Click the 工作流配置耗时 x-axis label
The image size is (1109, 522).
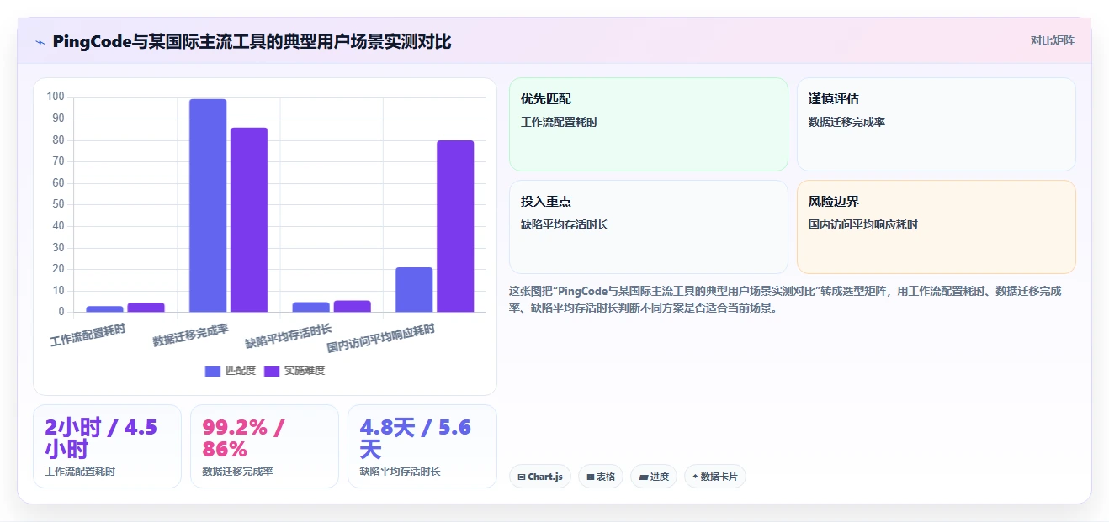[88, 335]
